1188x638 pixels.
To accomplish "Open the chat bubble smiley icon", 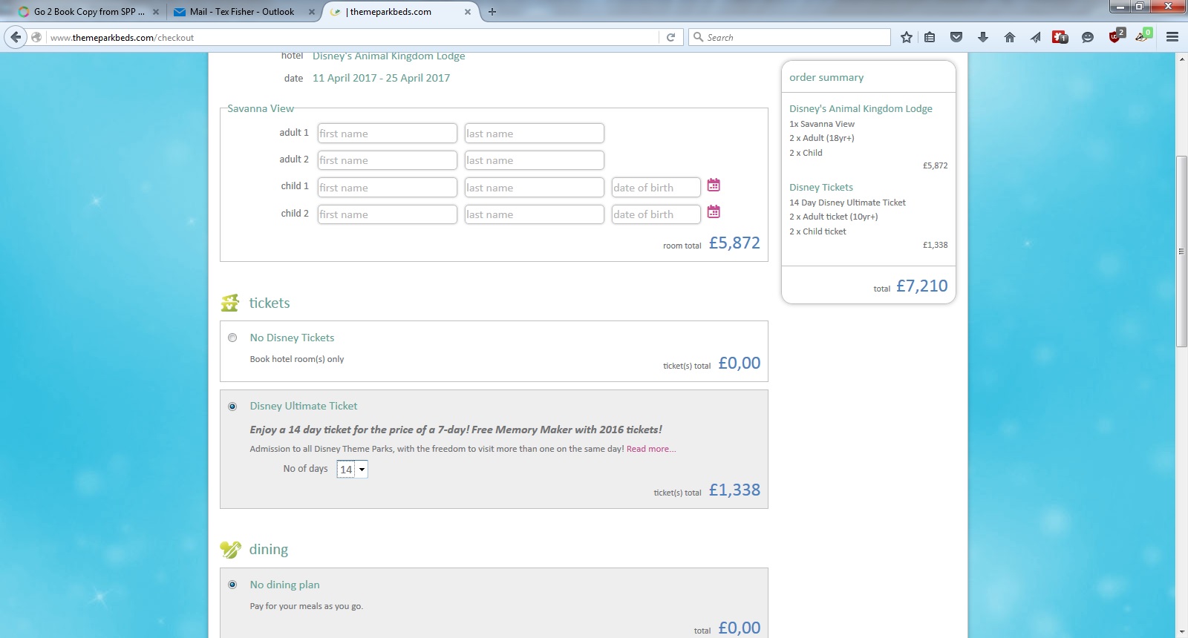I will (1088, 37).
